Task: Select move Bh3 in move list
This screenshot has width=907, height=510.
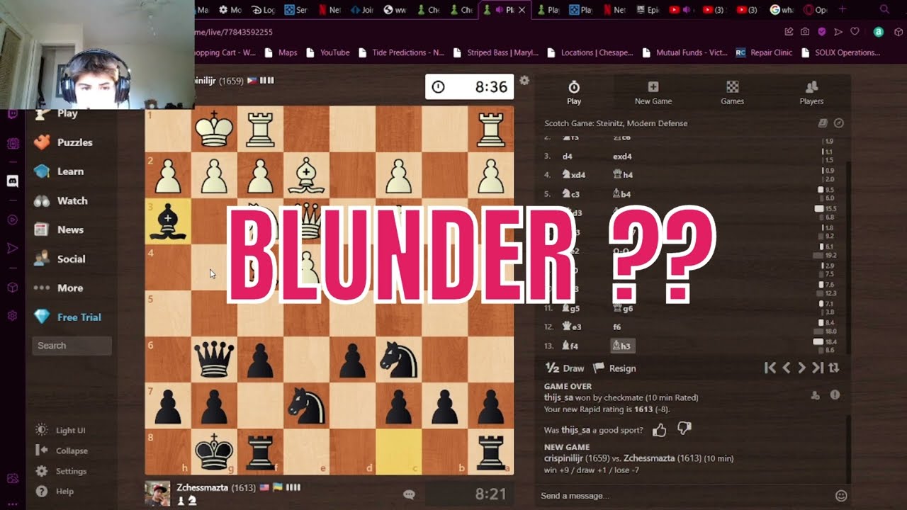Action: click(x=623, y=346)
